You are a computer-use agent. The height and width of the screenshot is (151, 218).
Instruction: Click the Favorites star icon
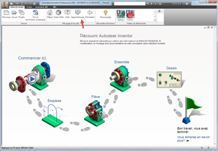click(156, 4)
